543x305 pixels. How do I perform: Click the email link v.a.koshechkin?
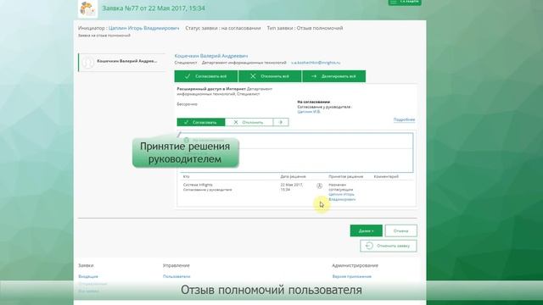(316, 63)
